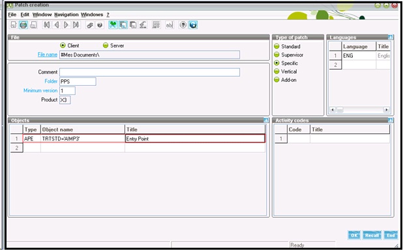The width and height of the screenshot is (403, 251).
Task: Click the 'ab' text field toolbar icon
Action: click(x=169, y=25)
